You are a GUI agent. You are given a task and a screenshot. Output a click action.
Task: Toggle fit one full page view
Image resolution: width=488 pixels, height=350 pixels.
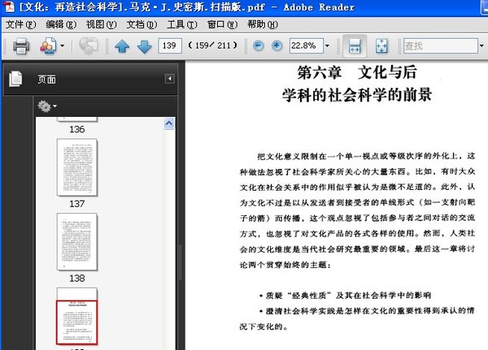pyautogui.click(x=381, y=46)
